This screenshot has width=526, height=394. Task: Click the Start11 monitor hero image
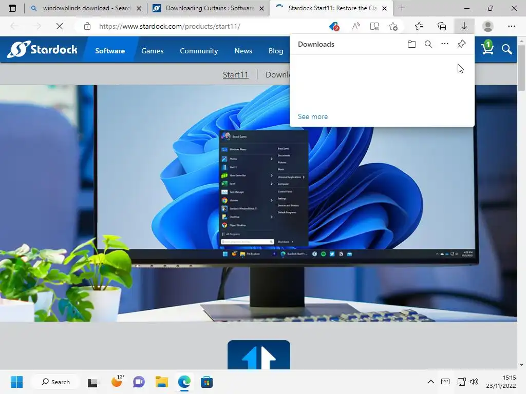pyautogui.click(x=258, y=203)
